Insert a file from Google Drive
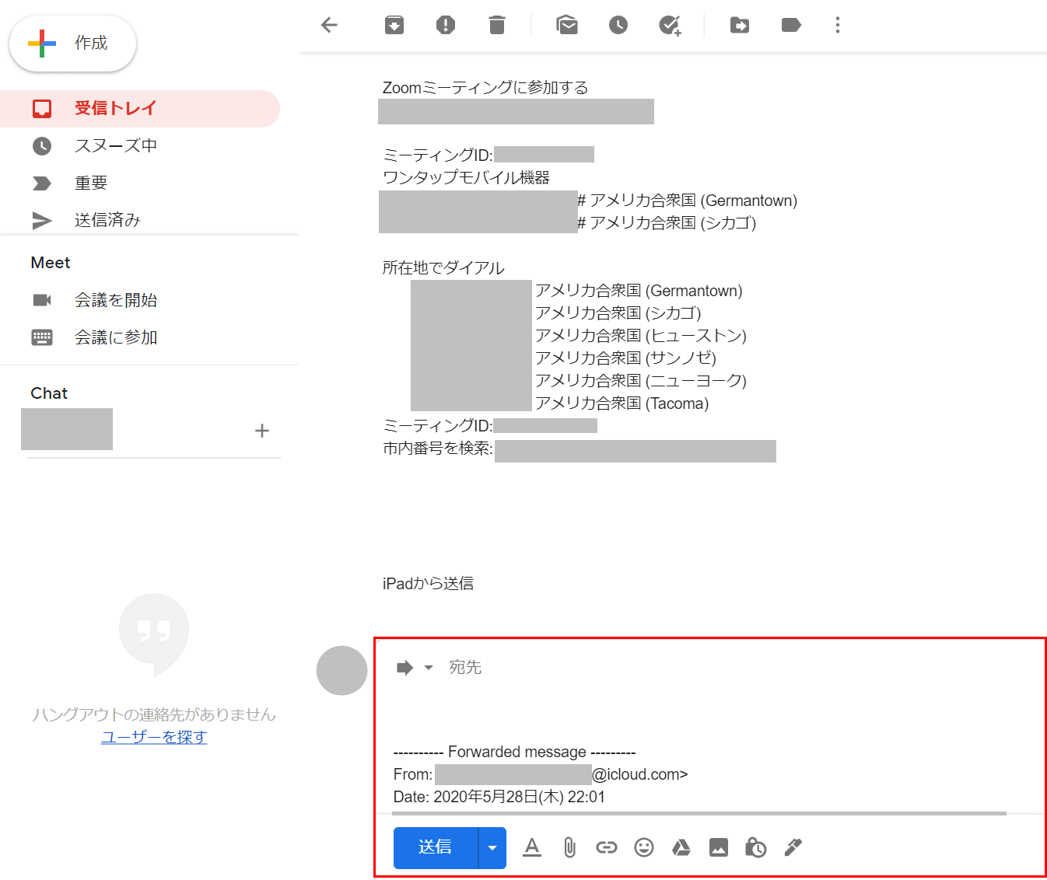Viewport: 1047px width, 880px height. (x=681, y=847)
